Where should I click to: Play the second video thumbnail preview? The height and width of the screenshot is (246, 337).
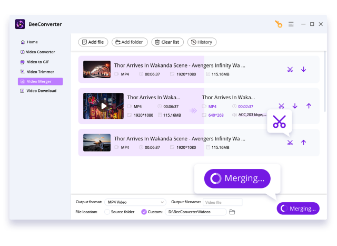click(104, 106)
